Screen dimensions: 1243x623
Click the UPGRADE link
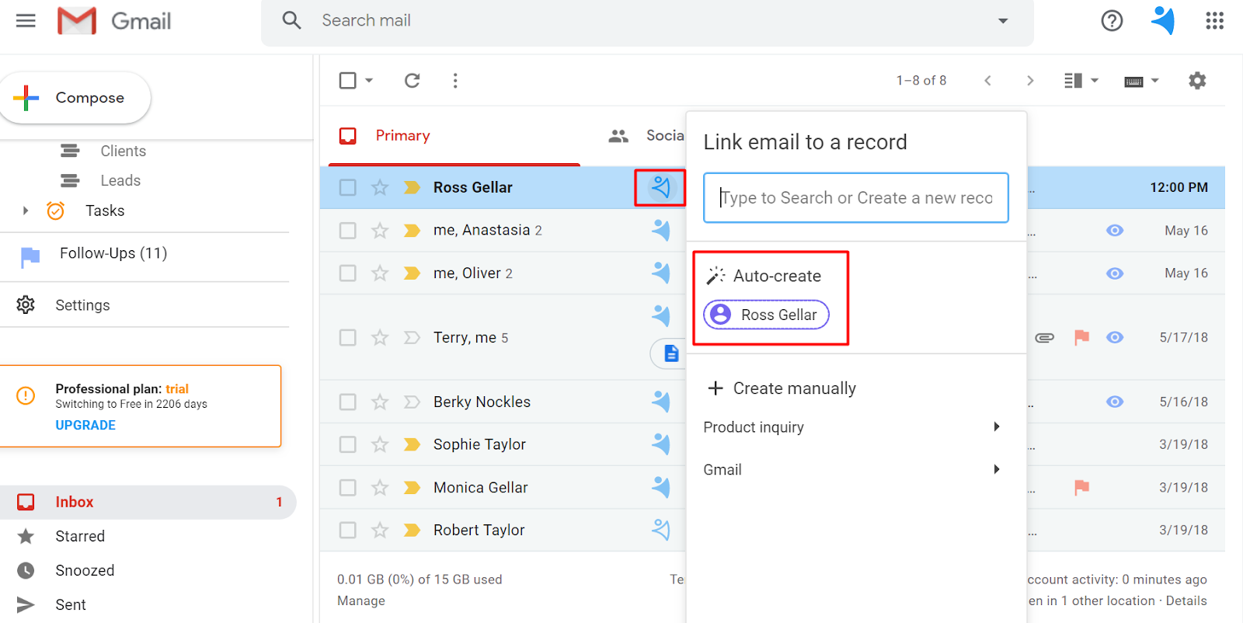[85, 425]
